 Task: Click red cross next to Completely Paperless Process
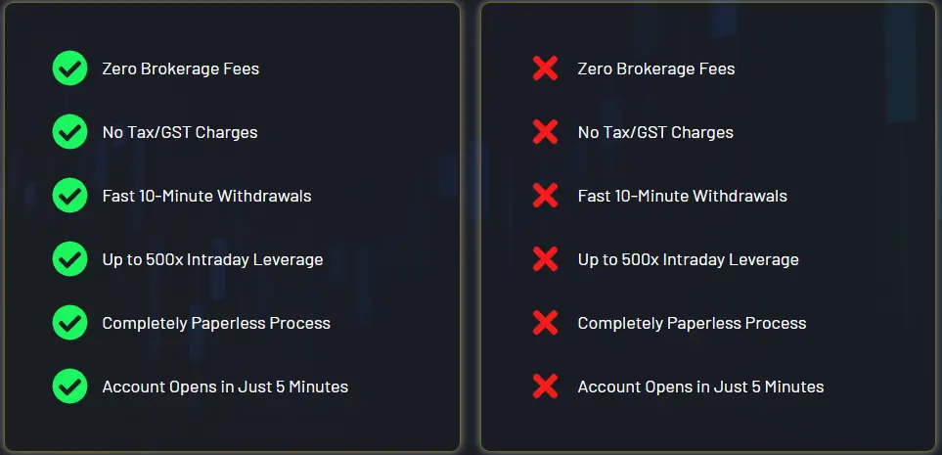[x=546, y=323]
